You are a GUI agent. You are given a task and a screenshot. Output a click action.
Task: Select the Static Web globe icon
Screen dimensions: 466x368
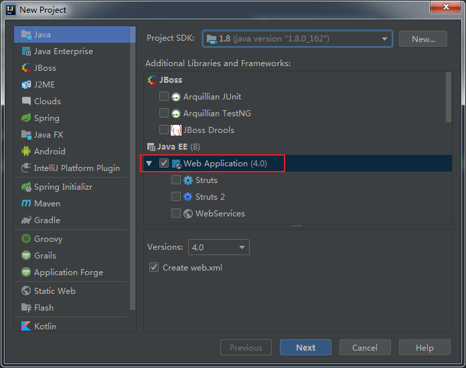point(26,291)
